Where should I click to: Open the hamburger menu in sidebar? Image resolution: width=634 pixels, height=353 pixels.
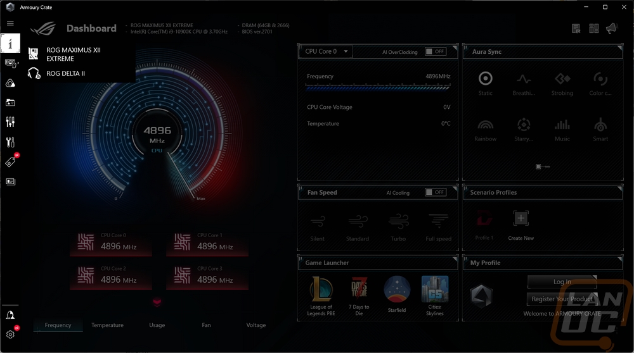click(10, 23)
